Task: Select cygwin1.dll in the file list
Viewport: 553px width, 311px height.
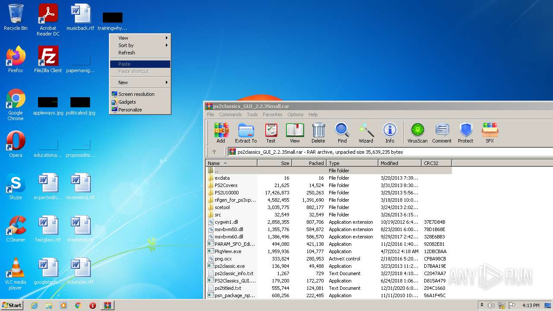Action: tap(329, 222)
